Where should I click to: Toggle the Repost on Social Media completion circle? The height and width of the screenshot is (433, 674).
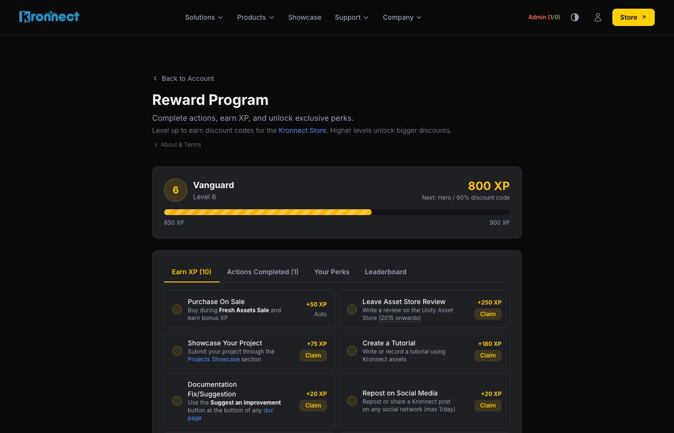[x=352, y=401]
